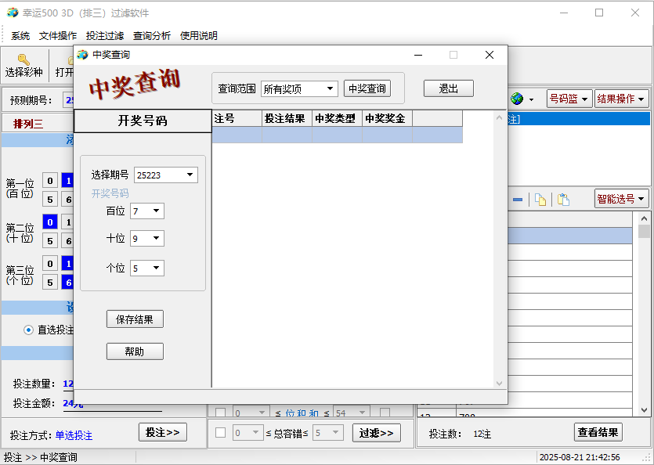654x465 pixels.
Task: Open the 投注过滤 menu
Action: tap(104, 35)
